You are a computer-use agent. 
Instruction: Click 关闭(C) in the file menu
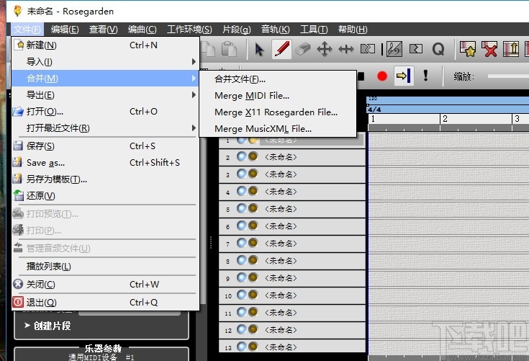[x=105, y=285]
